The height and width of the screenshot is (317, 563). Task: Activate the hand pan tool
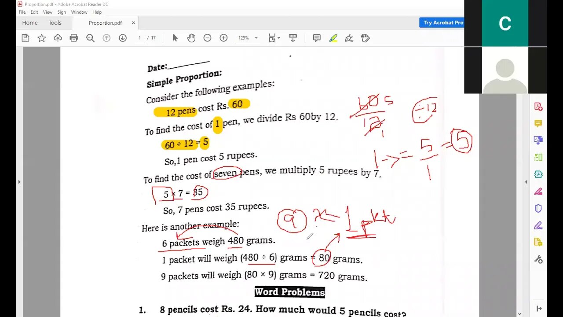(191, 38)
